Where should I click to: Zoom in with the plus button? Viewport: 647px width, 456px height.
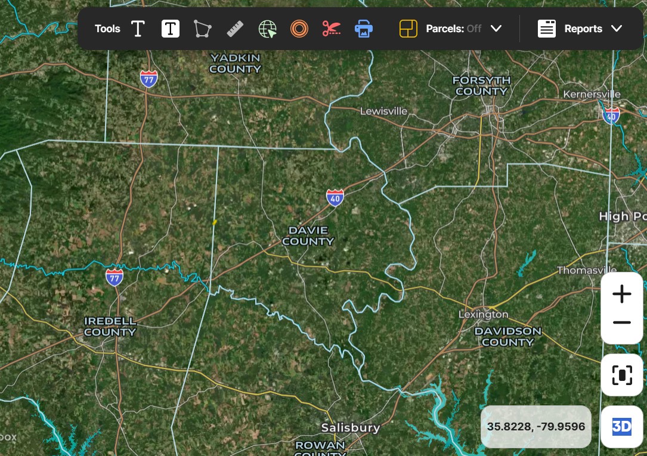[x=622, y=294]
